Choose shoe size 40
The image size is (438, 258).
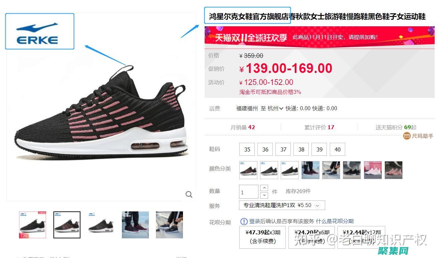click(x=337, y=149)
